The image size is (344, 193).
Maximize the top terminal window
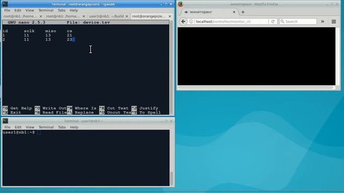point(166,4)
